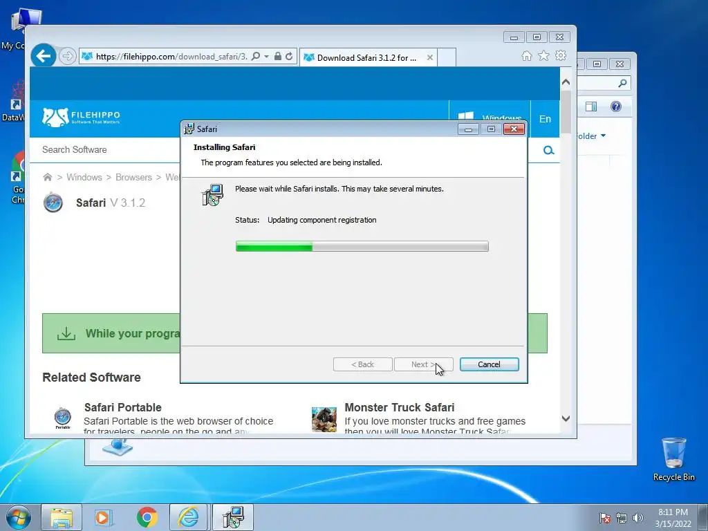Screen dimensions: 708x531
Task: Click the search magnifier in the address bar
Action: pos(256,57)
